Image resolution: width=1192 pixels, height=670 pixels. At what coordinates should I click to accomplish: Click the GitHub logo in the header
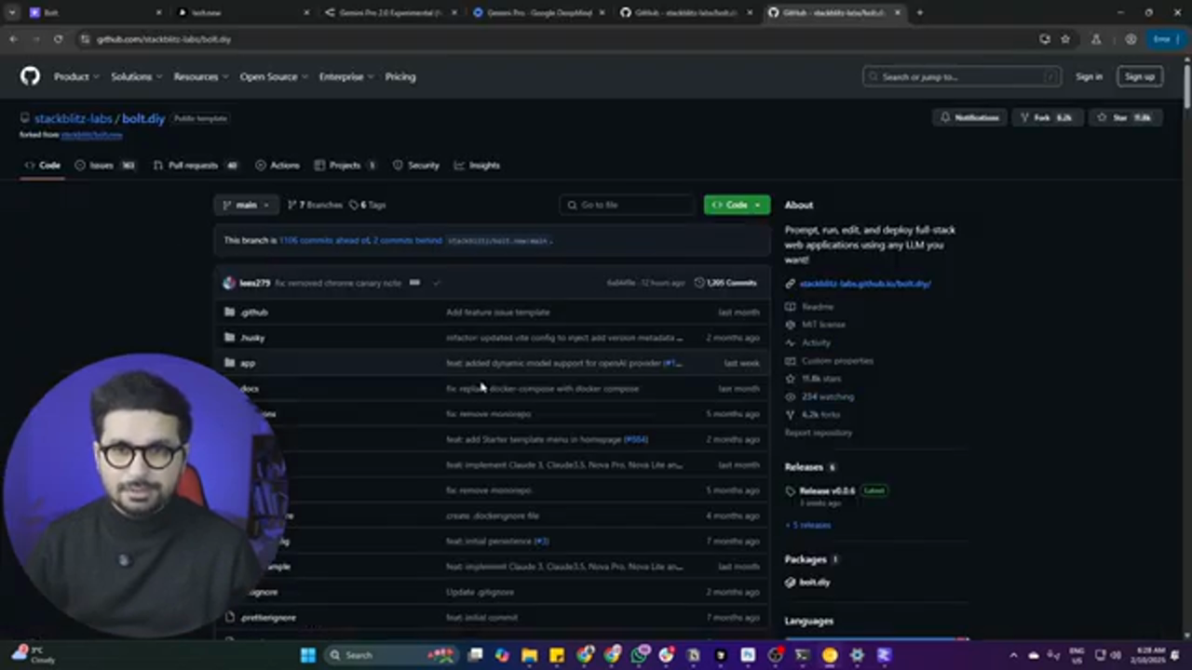tap(30, 76)
